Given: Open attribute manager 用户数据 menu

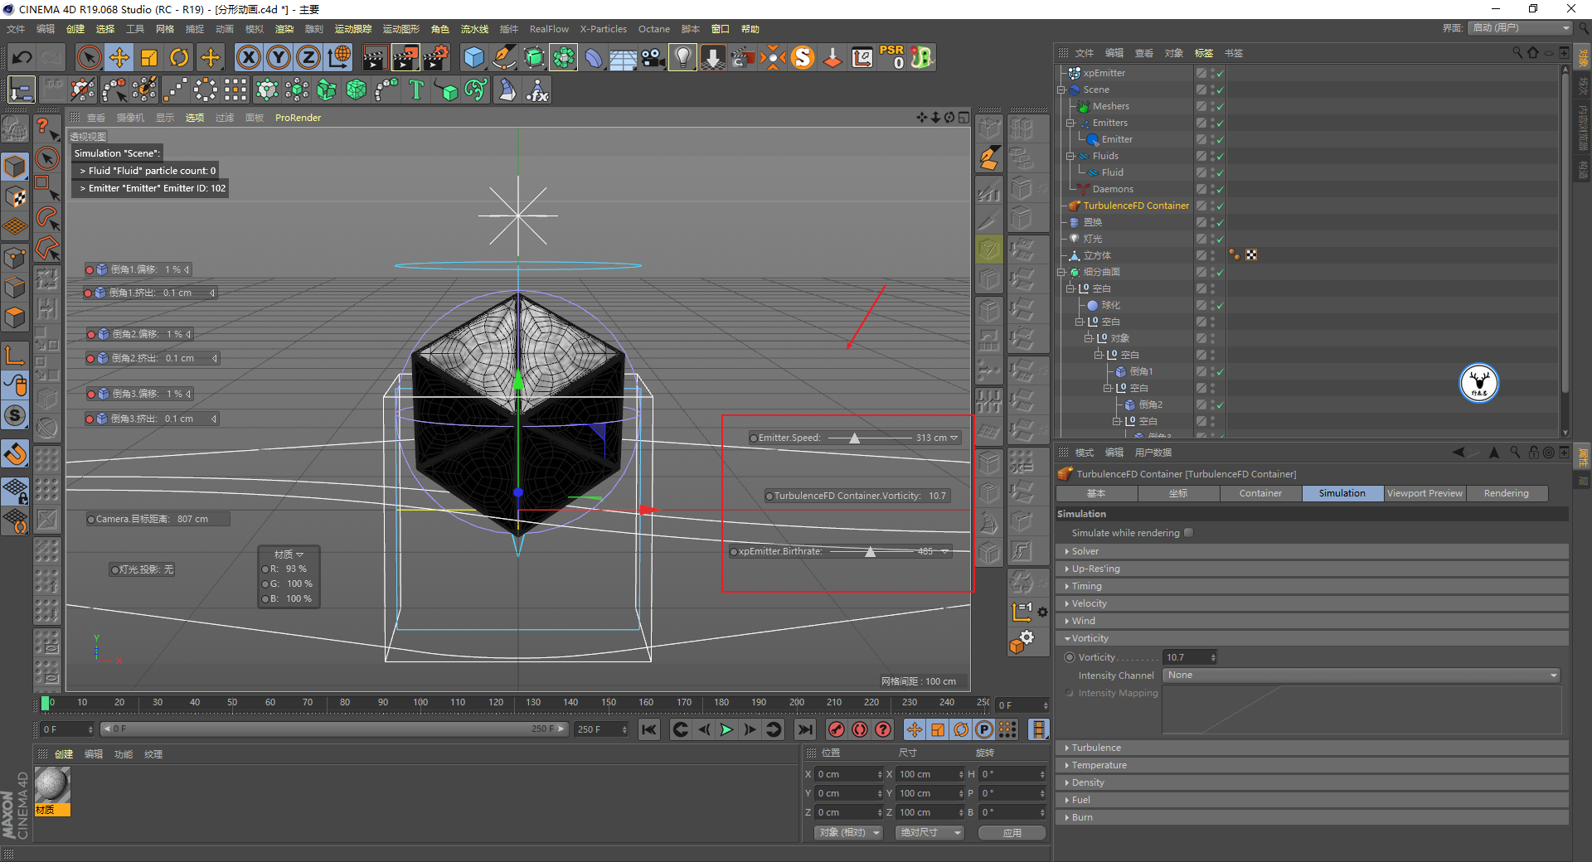Looking at the screenshot, I should pyautogui.click(x=1153, y=453).
